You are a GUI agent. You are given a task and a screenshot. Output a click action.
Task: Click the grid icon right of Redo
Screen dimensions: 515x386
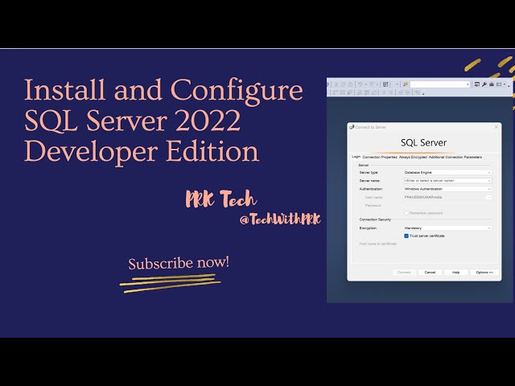[x=385, y=84]
